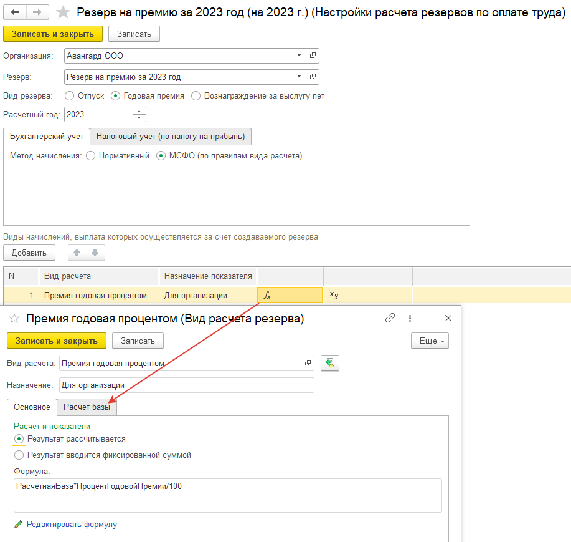571x542 pixels.
Task: Increase Расчетный год with the up stepper
Action: (x=139, y=111)
